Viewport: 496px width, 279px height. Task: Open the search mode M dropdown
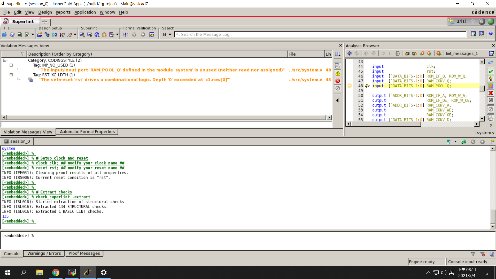point(170,35)
